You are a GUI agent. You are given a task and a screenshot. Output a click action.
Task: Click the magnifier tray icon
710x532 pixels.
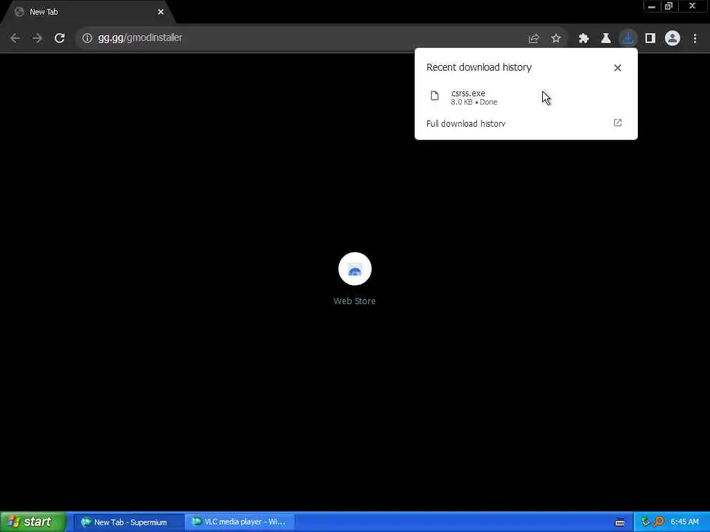tap(659, 522)
